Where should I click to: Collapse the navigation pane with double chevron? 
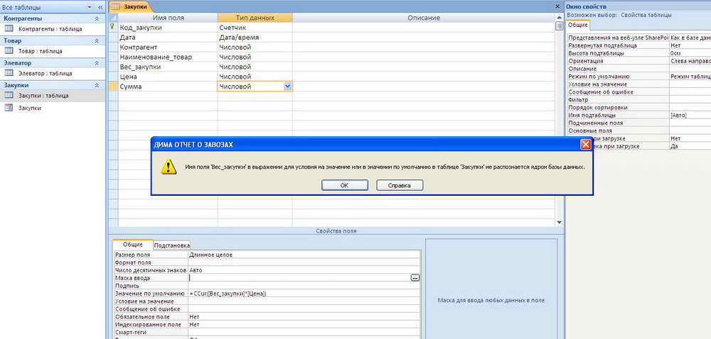[100, 7]
